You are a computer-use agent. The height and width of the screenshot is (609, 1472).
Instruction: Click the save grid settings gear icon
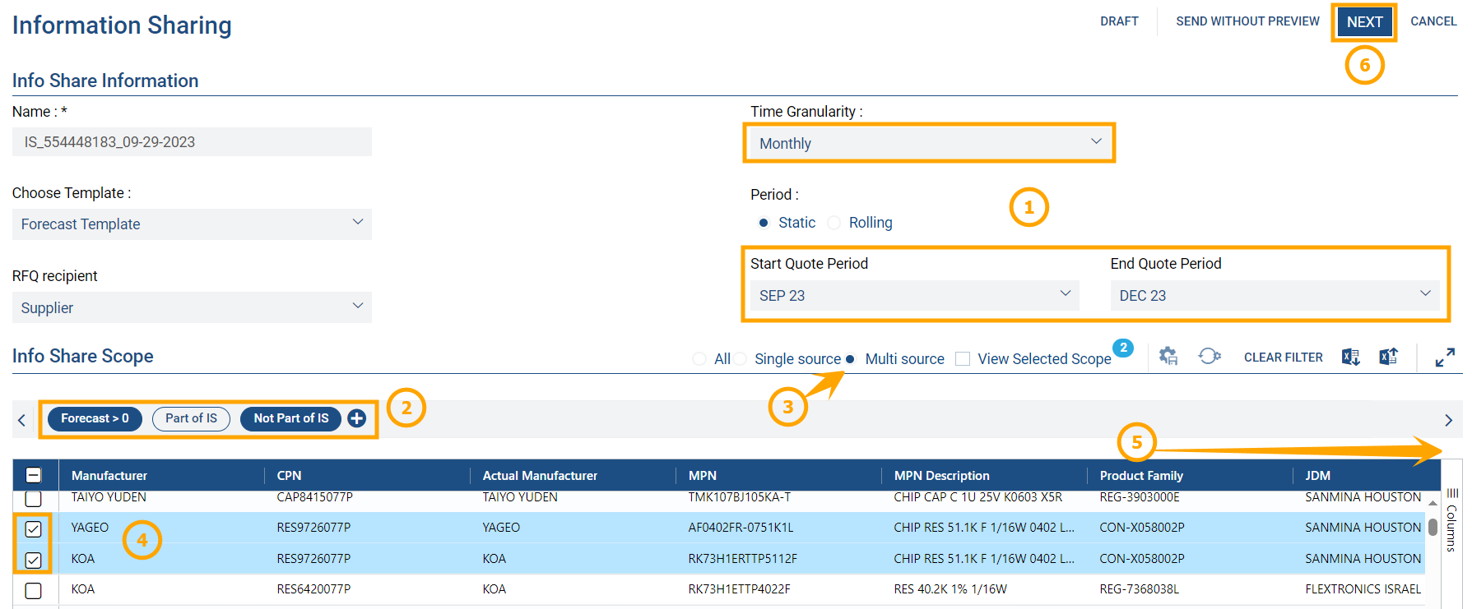pyautogui.click(x=1168, y=357)
